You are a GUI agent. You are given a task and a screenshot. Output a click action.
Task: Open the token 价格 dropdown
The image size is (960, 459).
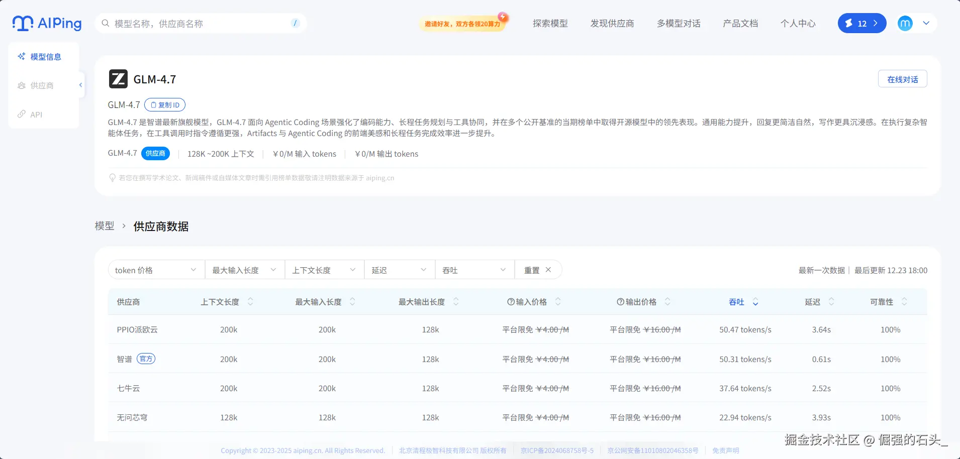click(x=156, y=270)
